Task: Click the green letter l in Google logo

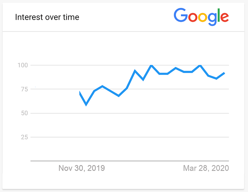Action: pyautogui.click(x=219, y=15)
